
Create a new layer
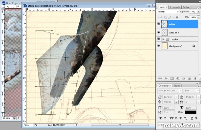189,78
